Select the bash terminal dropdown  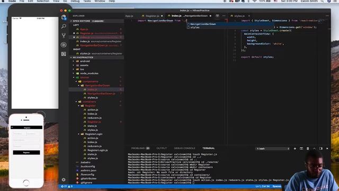click(x=273, y=149)
